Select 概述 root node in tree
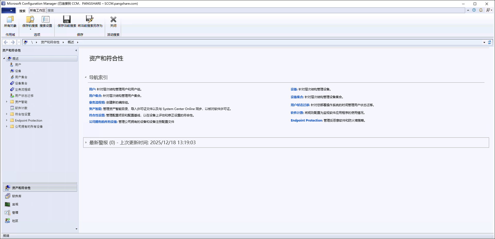 click(41, 58)
